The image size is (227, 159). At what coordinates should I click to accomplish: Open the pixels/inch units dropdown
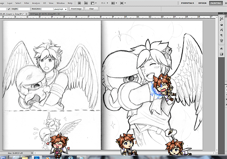[x=60, y=9]
